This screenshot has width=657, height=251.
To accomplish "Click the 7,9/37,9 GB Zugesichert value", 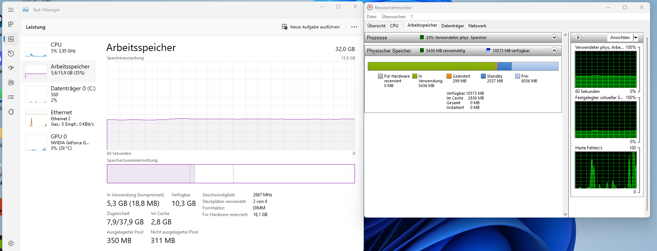I will coord(125,222).
